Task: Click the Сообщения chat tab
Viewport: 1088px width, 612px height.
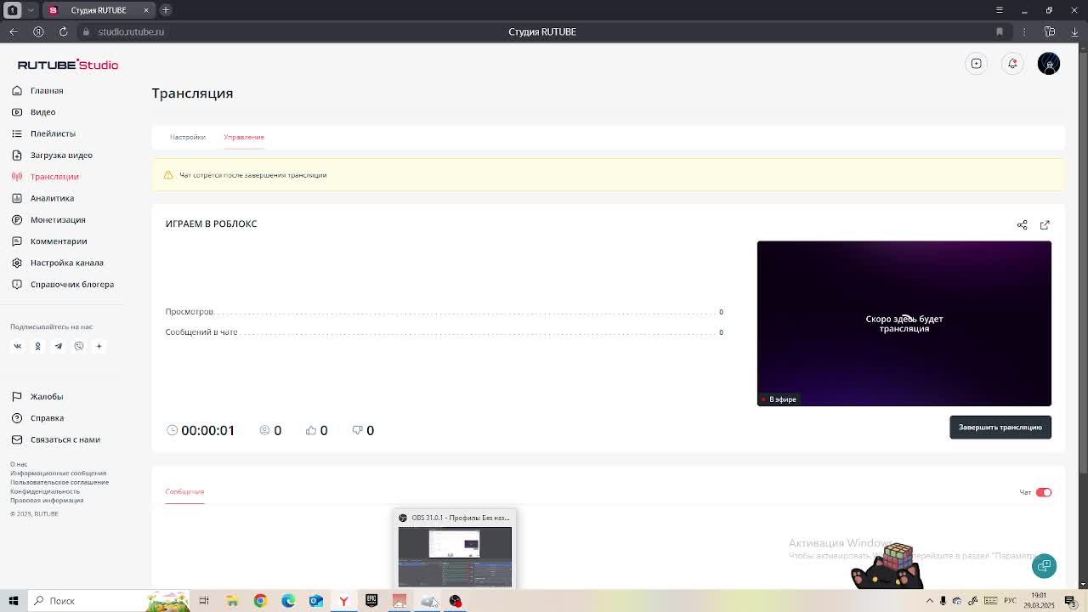Action: [184, 491]
